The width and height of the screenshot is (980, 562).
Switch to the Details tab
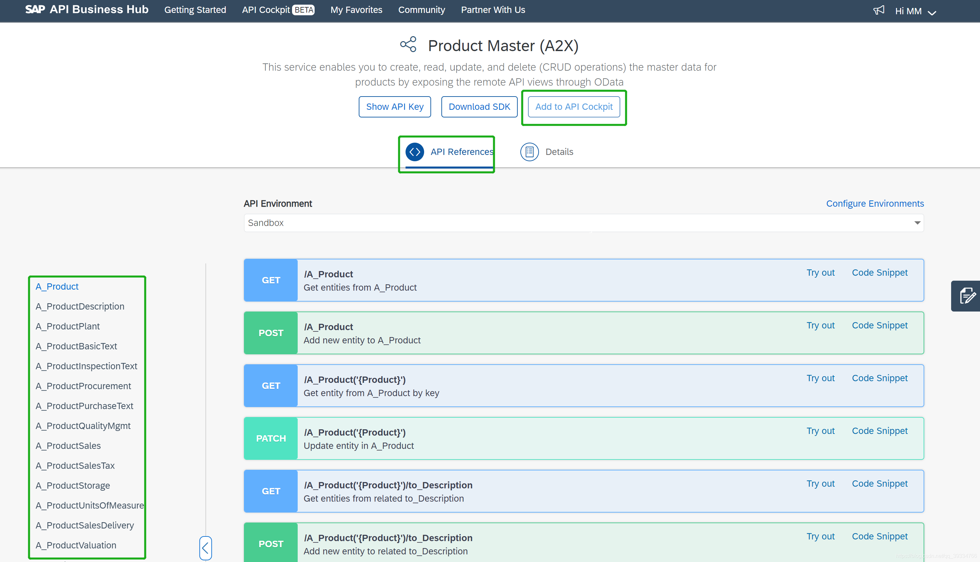point(559,152)
